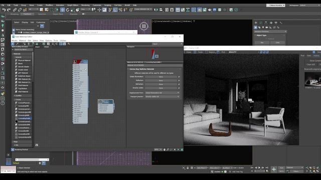The width and height of the screenshot is (321, 180).
Task: Click the pick material eyedropper in Slate editor
Action: 17,44
